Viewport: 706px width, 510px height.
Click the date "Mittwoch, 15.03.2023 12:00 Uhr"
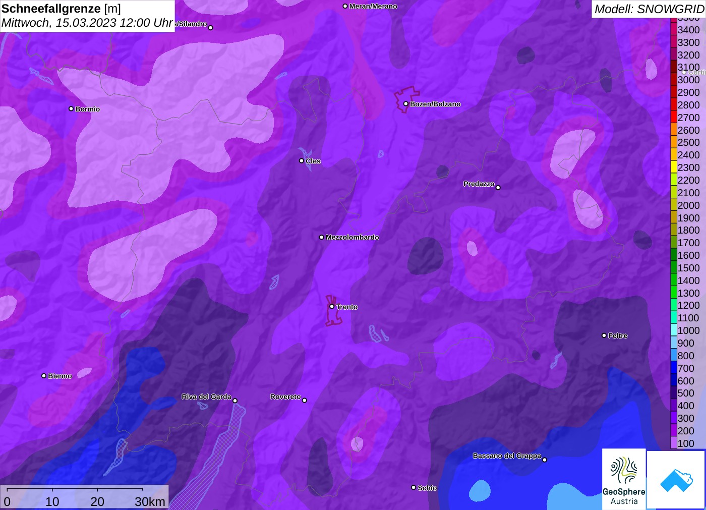87,23
